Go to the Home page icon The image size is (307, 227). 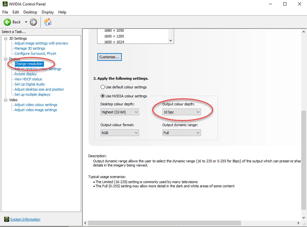pyautogui.click(x=47, y=22)
